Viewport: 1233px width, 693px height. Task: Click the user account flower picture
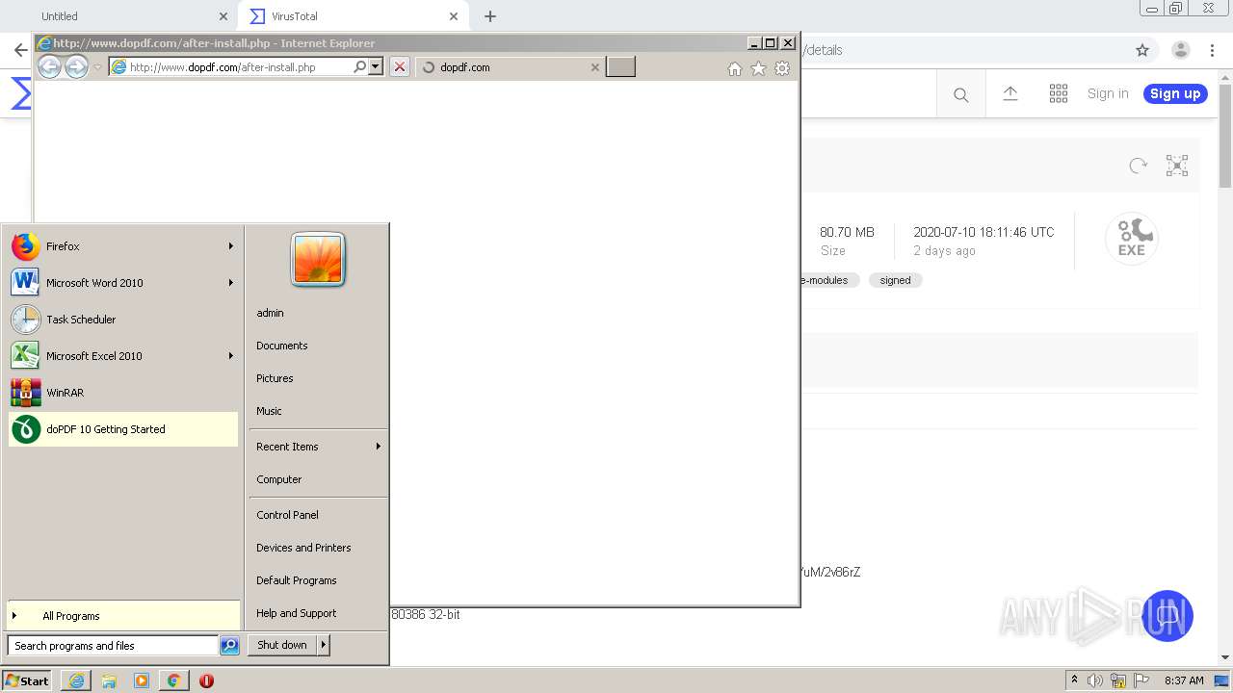point(318,260)
